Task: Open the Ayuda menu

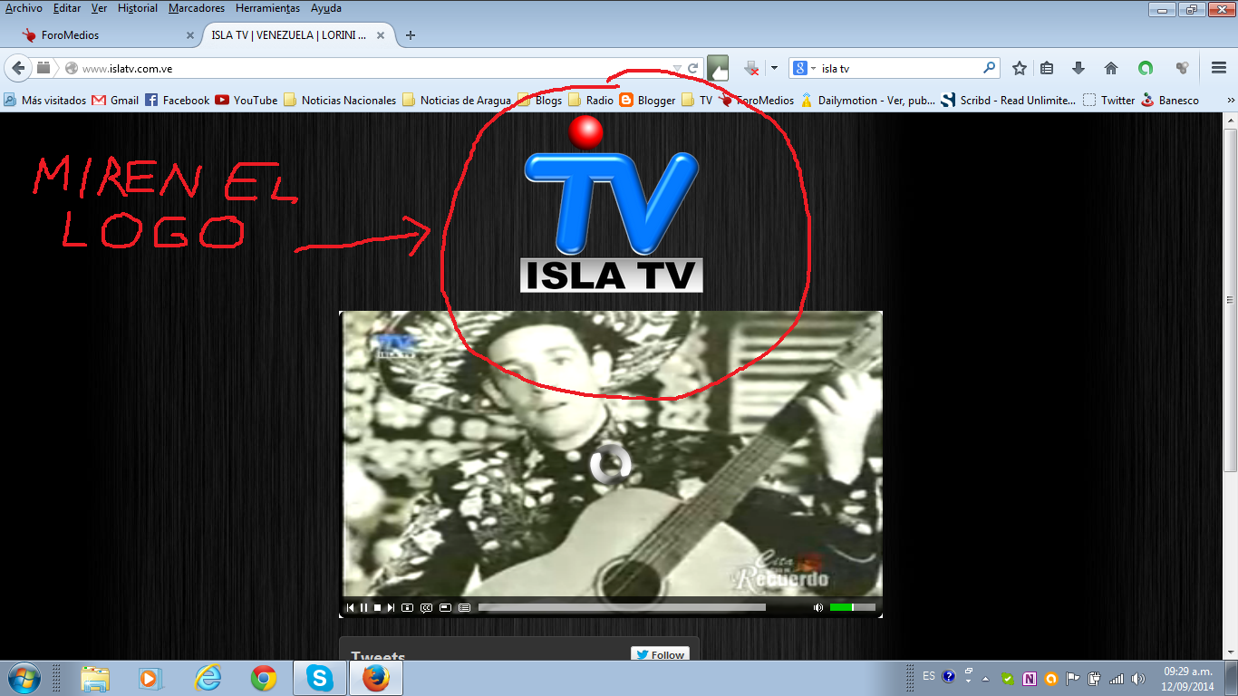Action: point(326,8)
